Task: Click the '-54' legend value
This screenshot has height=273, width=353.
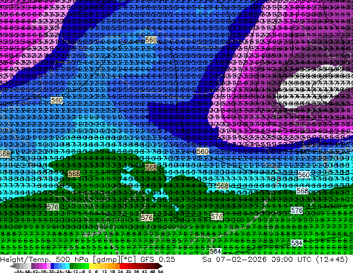Action: [x=18, y=271]
